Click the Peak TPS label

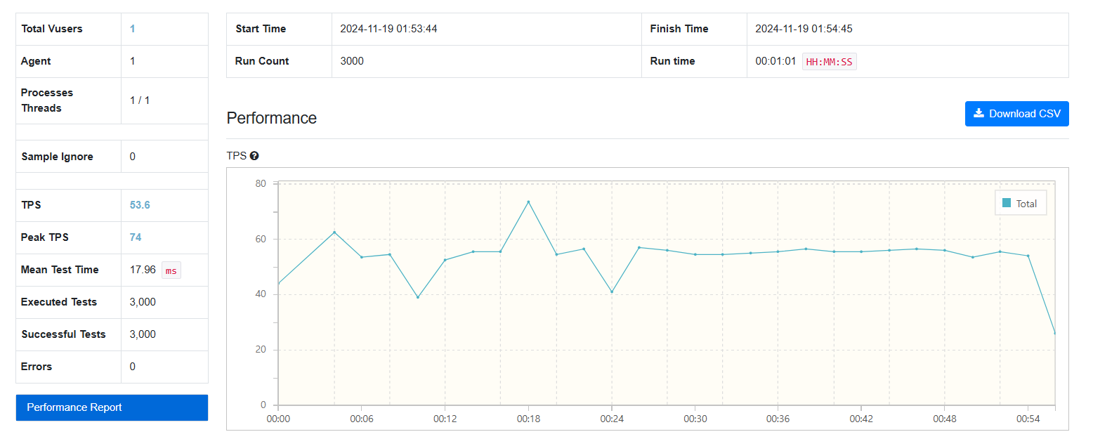[x=45, y=237]
